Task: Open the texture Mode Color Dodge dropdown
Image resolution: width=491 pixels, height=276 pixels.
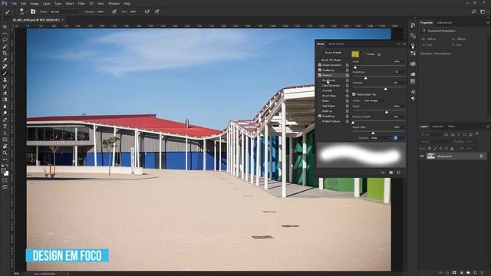Action: point(374,100)
